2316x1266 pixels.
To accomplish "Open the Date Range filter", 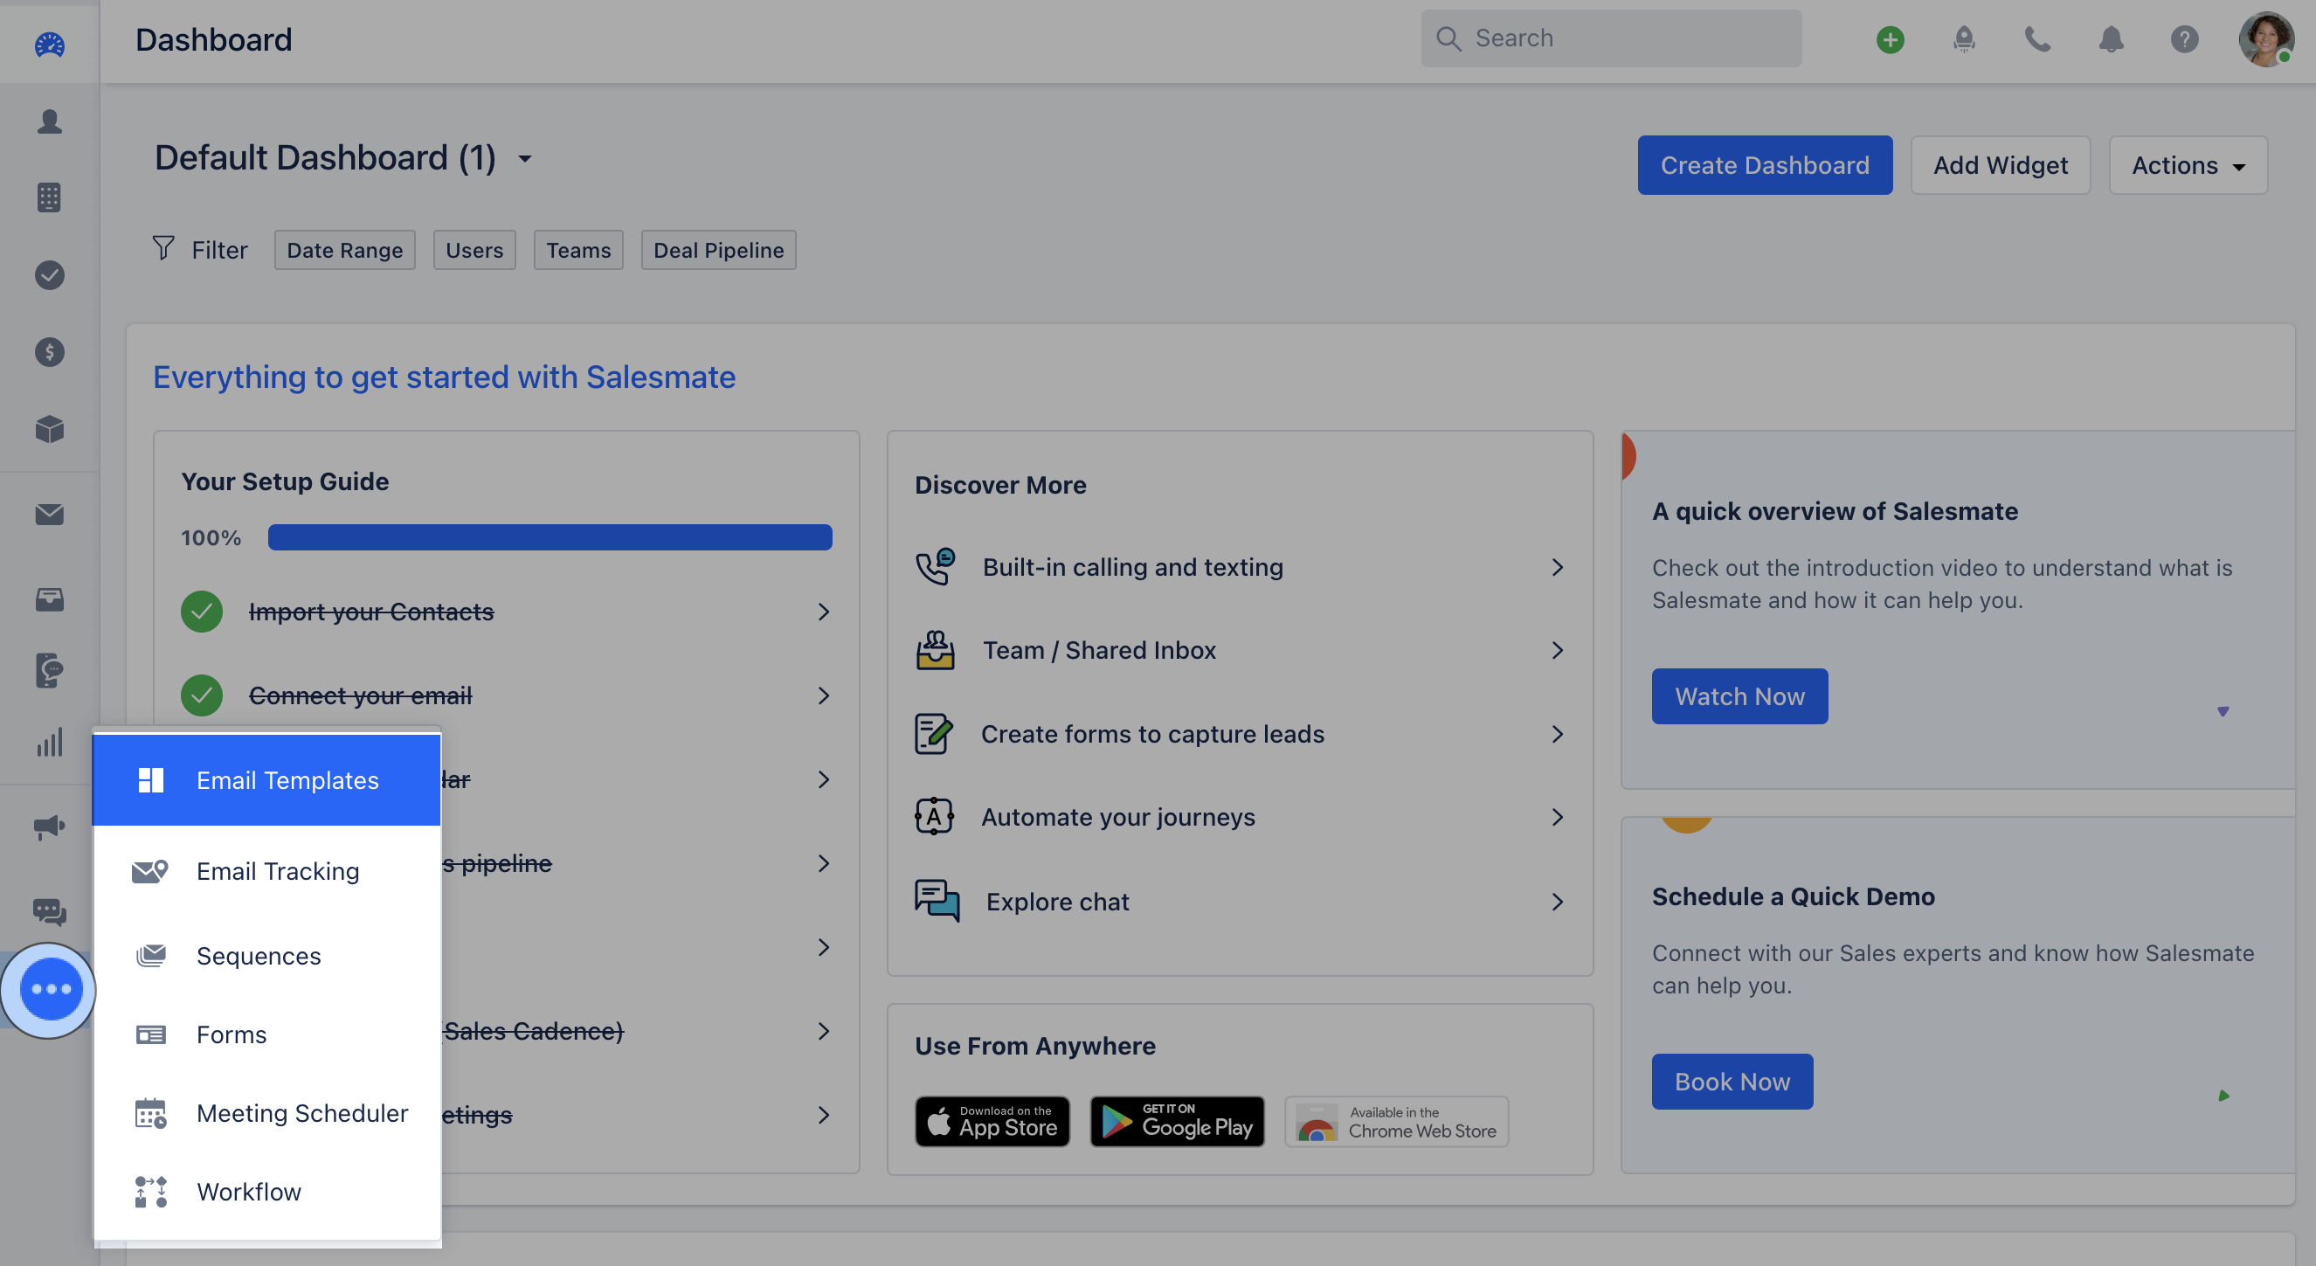I will coord(344,249).
